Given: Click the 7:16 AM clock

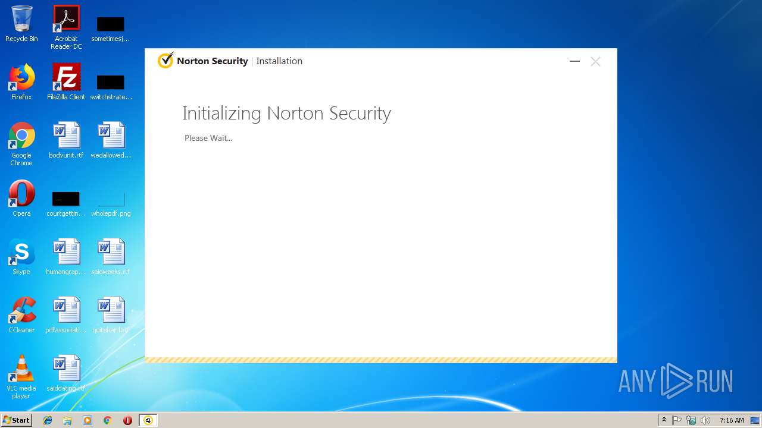Looking at the screenshot, I should point(732,420).
